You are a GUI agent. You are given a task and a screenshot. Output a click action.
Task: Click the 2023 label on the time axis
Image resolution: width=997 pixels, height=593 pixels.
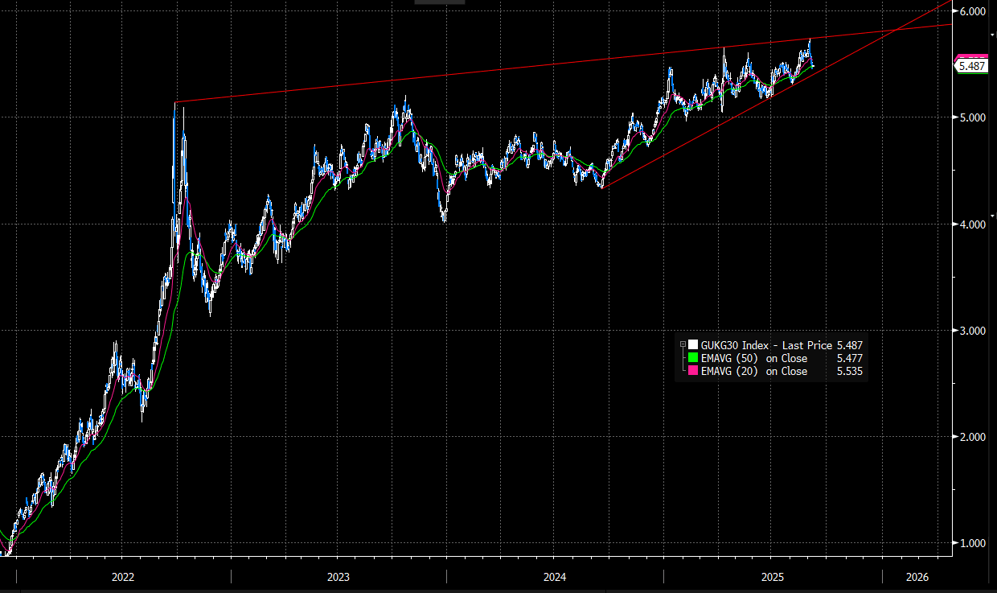click(x=338, y=577)
